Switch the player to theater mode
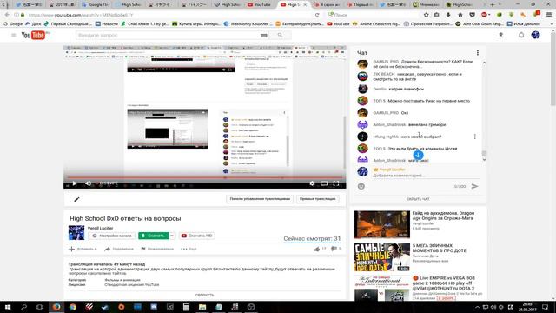 (324, 183)
